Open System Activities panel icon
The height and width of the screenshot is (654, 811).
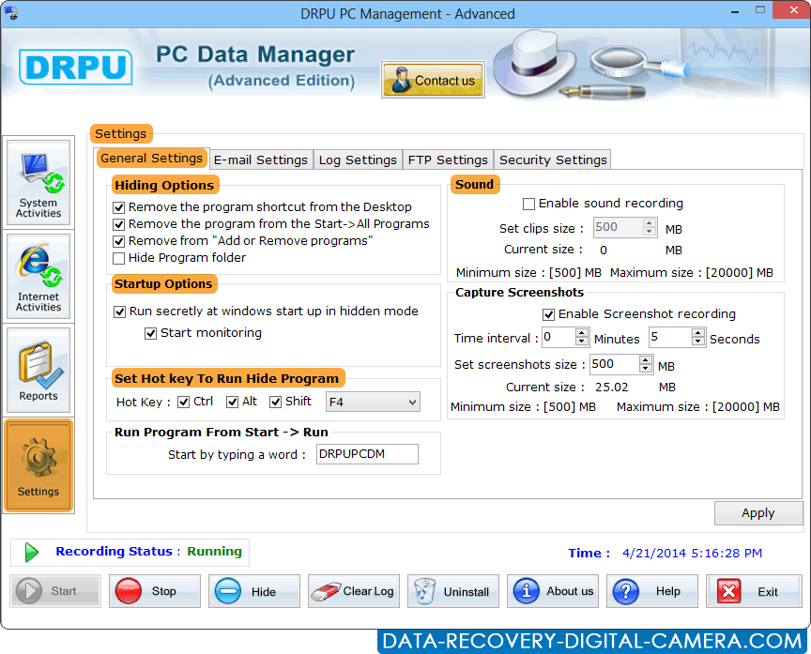(38, 183)
